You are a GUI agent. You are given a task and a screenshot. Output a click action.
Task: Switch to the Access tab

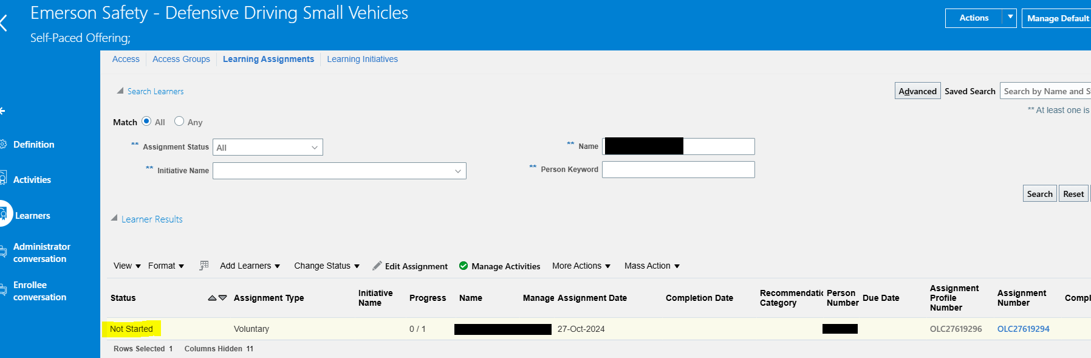(x=126, y=59)
